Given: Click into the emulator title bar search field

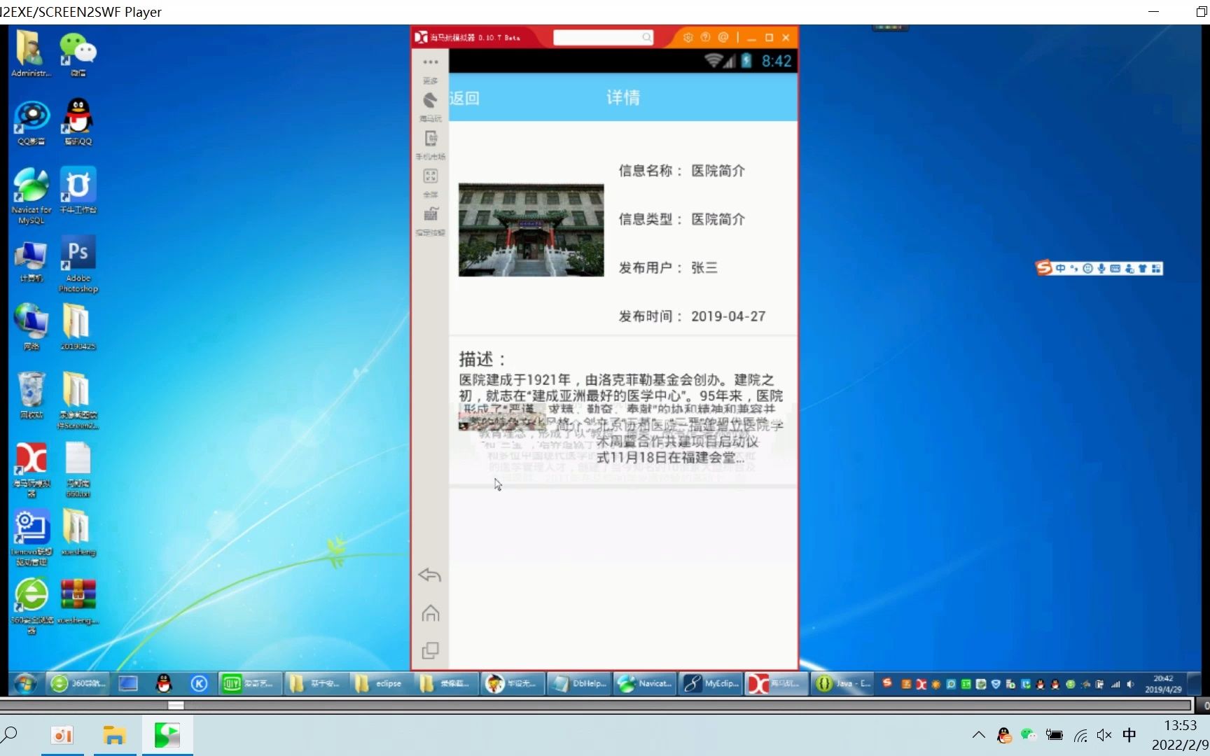Looking at the screenshot, I should click(604, 37).
